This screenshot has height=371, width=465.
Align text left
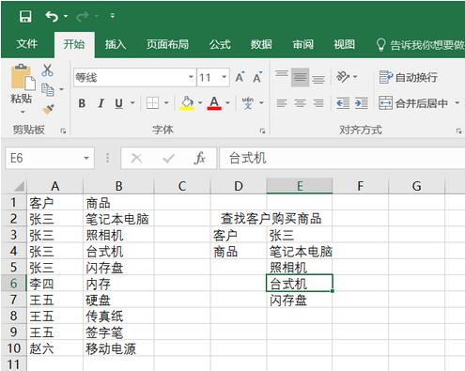[x=282, y=103]
